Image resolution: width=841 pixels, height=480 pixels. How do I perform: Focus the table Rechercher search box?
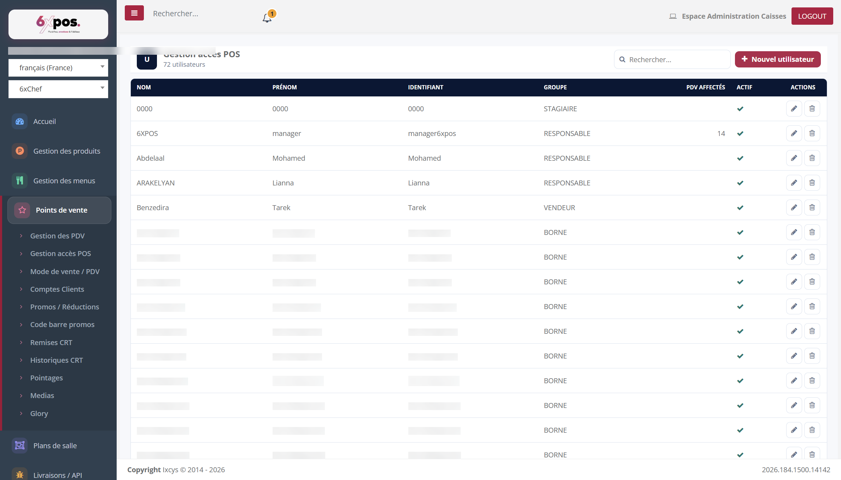point(672,59)
